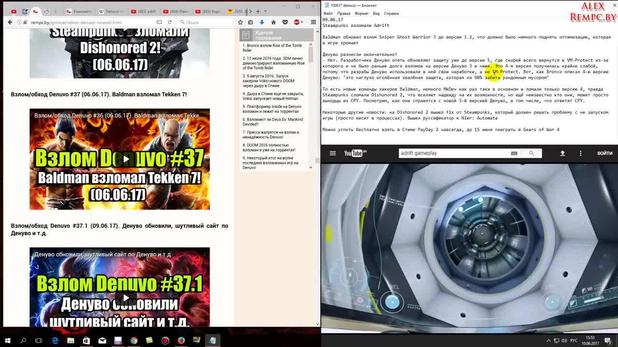The image size is (618, 347).
Task: Open new tab with plus button
Action: (258, 11)
